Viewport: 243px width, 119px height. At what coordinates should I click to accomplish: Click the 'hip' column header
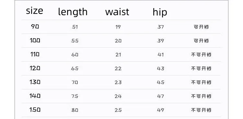pyautogui.click(x=160, y=12)
